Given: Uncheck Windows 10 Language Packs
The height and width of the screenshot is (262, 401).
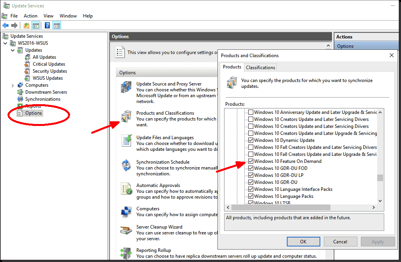Looking at the screenshot, I should 251,196.
